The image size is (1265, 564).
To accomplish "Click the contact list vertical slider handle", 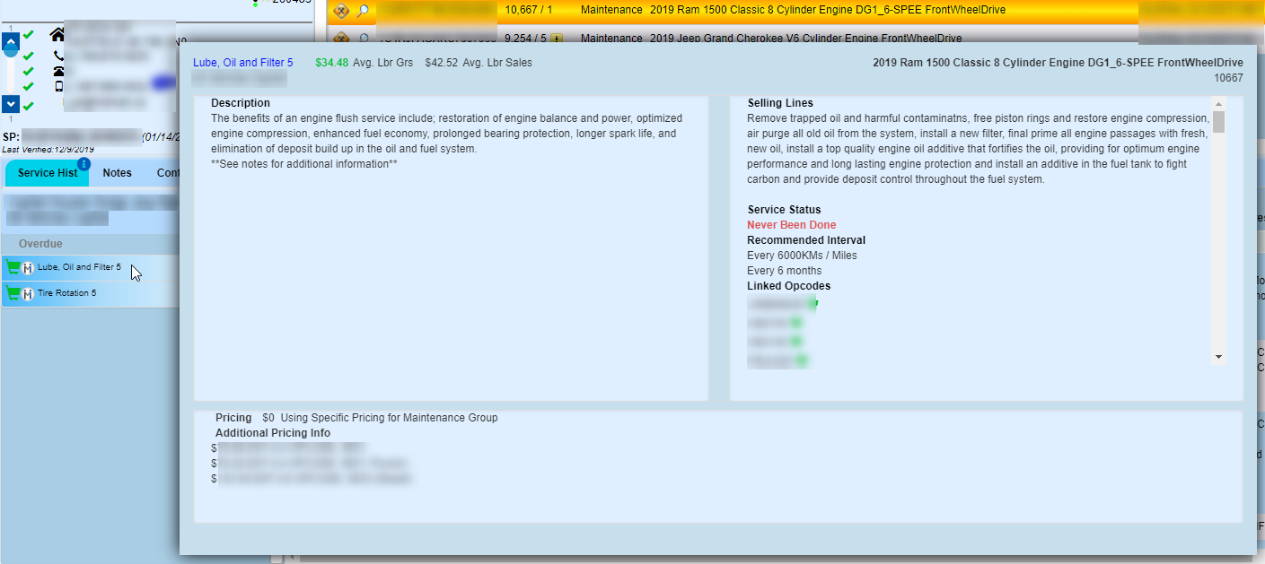I will coord(11,50).
